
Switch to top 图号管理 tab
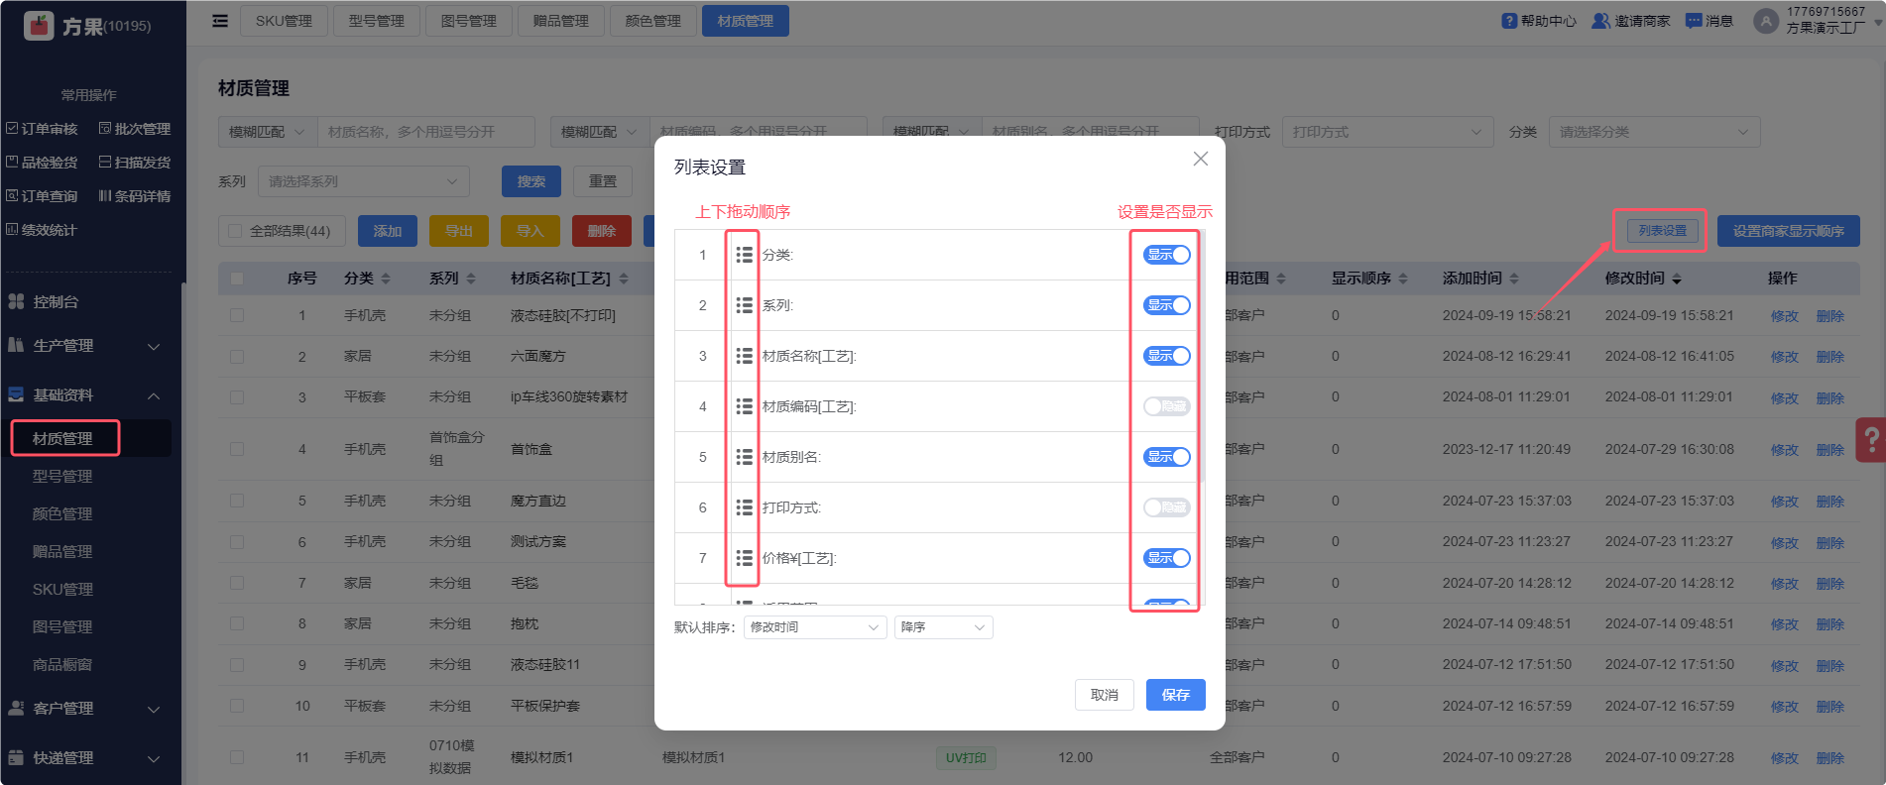pos(468,21)
